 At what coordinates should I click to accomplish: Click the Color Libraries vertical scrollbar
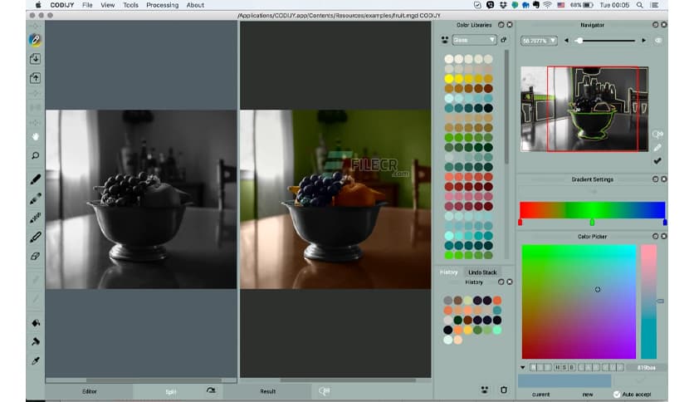tap(506, 106)
